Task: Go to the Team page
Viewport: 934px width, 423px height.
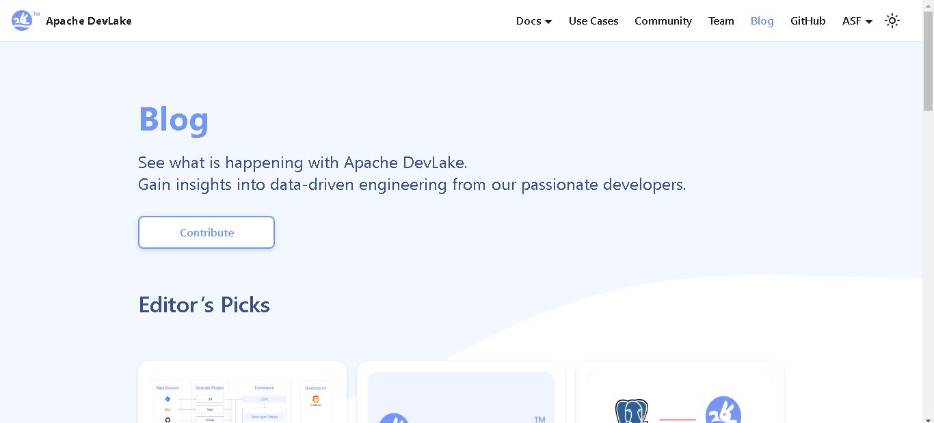Action: pyautogui.click(x=721, y=21)
